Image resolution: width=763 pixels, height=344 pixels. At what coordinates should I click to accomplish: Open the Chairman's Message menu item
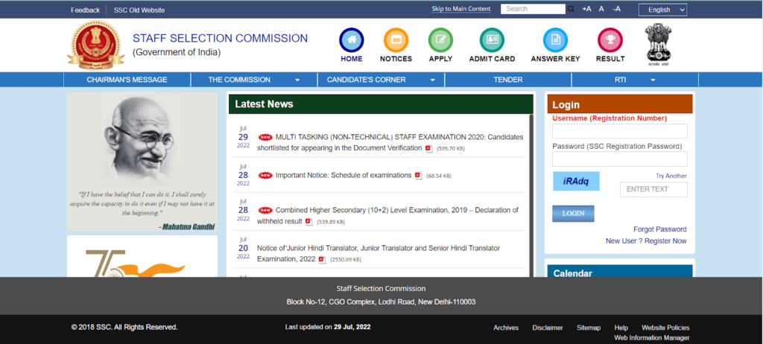[x=127, y=80]
